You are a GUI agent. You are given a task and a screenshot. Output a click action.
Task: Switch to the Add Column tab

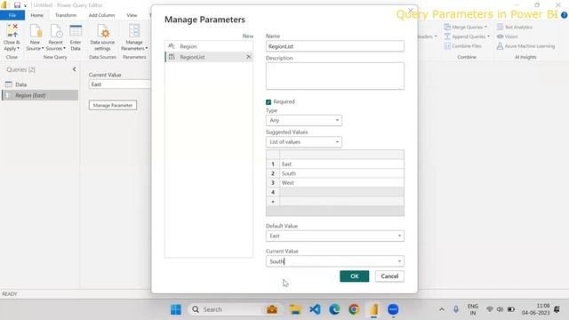101,15
